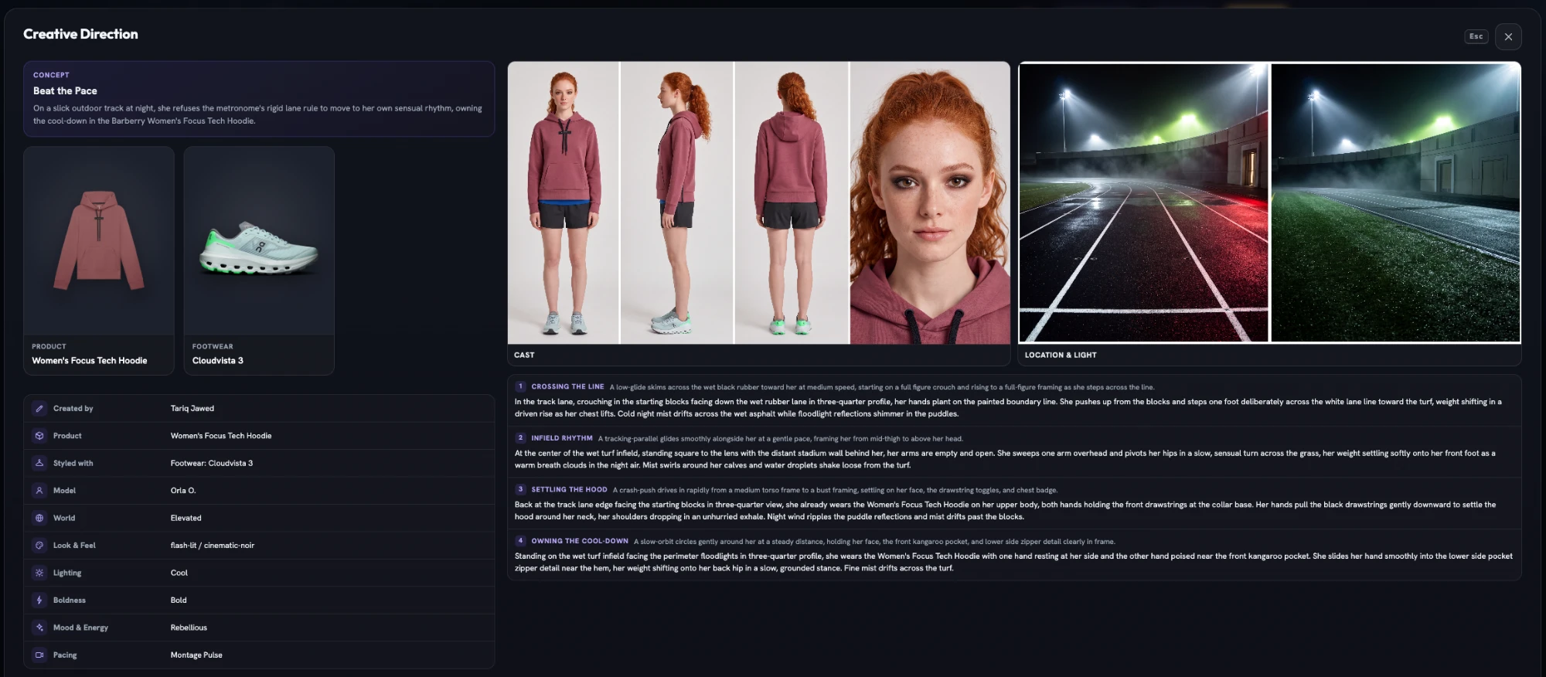Click the globe icon beside World
The image size is (1546, 677).
(39, 518)
